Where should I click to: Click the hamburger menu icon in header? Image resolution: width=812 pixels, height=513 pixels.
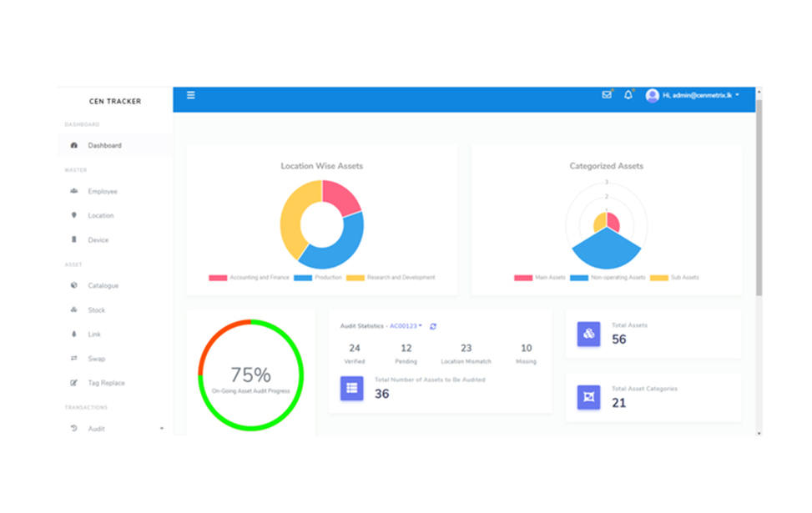click(190, 95)
